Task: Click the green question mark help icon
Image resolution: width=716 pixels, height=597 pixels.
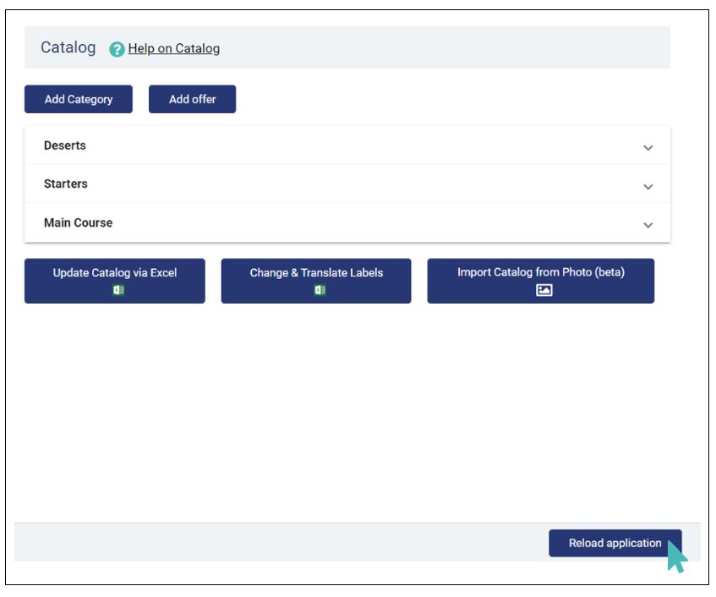Action: coord(117,49)
